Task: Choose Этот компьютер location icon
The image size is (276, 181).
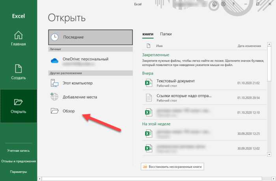Action: point(54,83)
